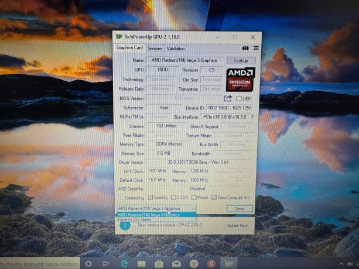Toggle the UEFI checkbox
This screenshot has height=269, width=359.
[239, 98]
